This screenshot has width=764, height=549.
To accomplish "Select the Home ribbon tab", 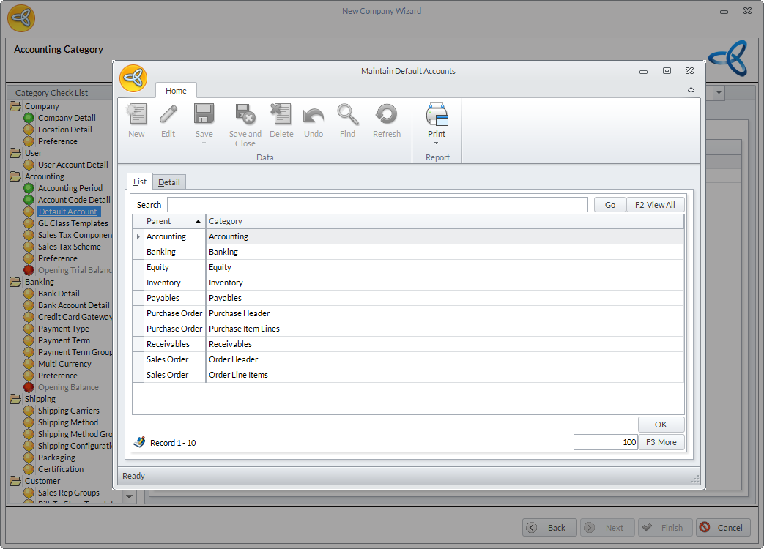I will [176, 91].
